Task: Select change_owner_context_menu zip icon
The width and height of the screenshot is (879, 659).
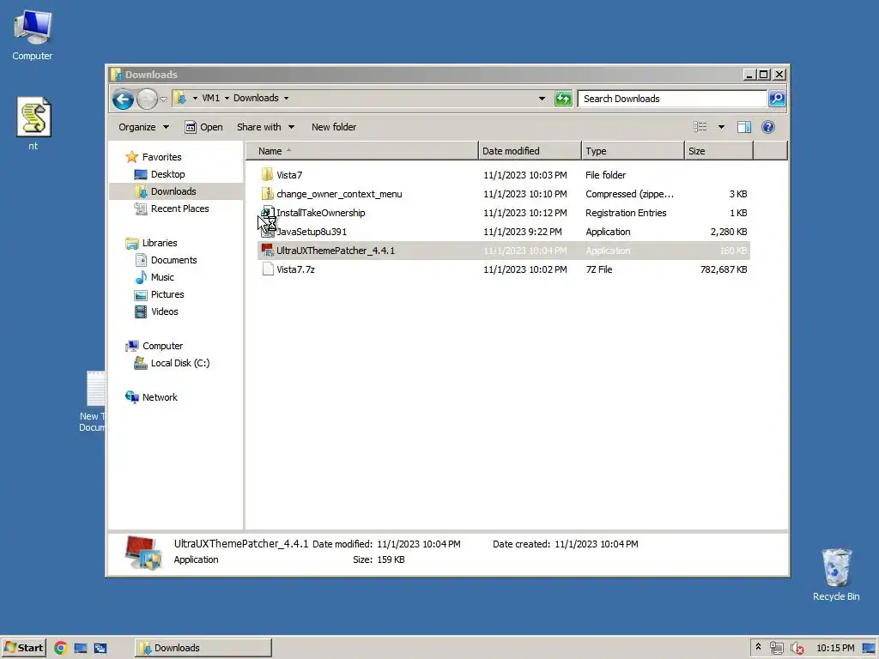Action: [268, 194]
